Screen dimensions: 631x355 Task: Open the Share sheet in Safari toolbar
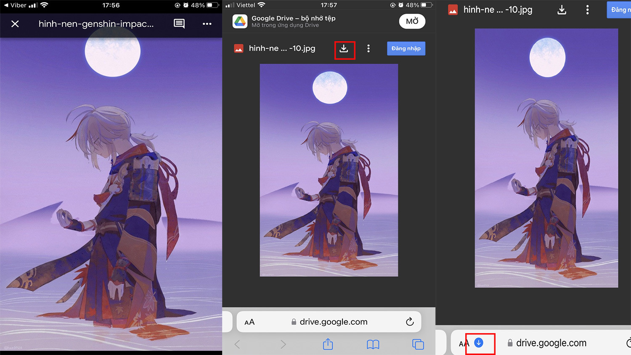328,344
